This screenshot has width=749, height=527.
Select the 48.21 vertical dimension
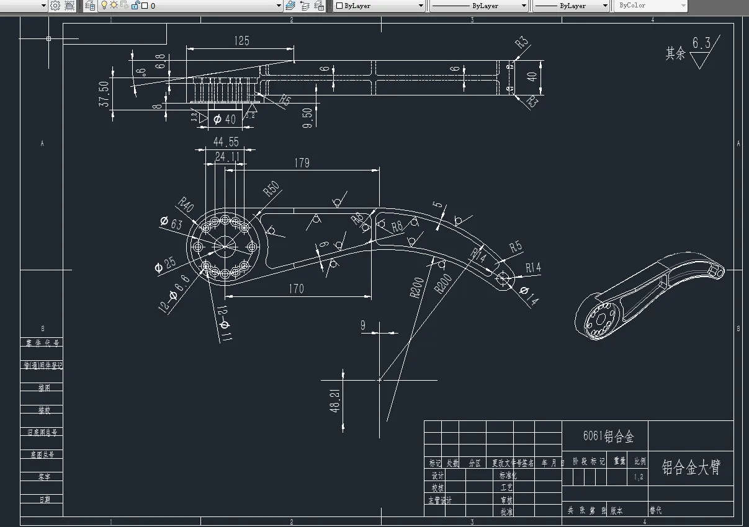click(336, 401)
